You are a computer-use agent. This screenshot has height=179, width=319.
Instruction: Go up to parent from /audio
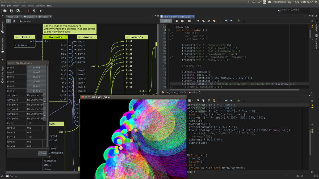click(x=21, y=21)
